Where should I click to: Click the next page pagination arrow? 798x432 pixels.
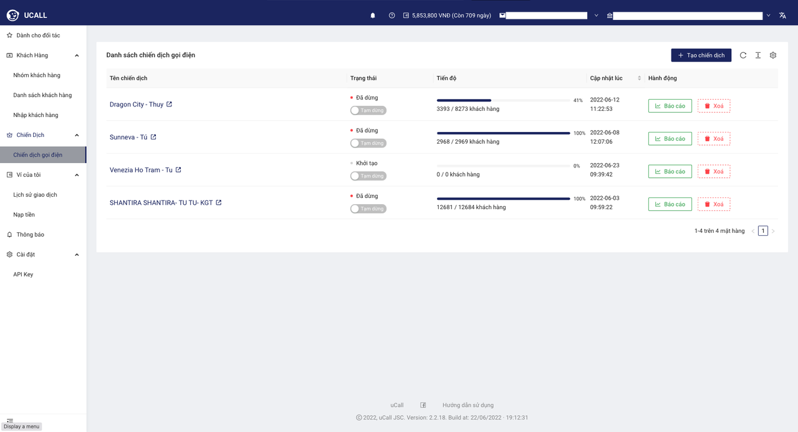click(x=773, y=231)
